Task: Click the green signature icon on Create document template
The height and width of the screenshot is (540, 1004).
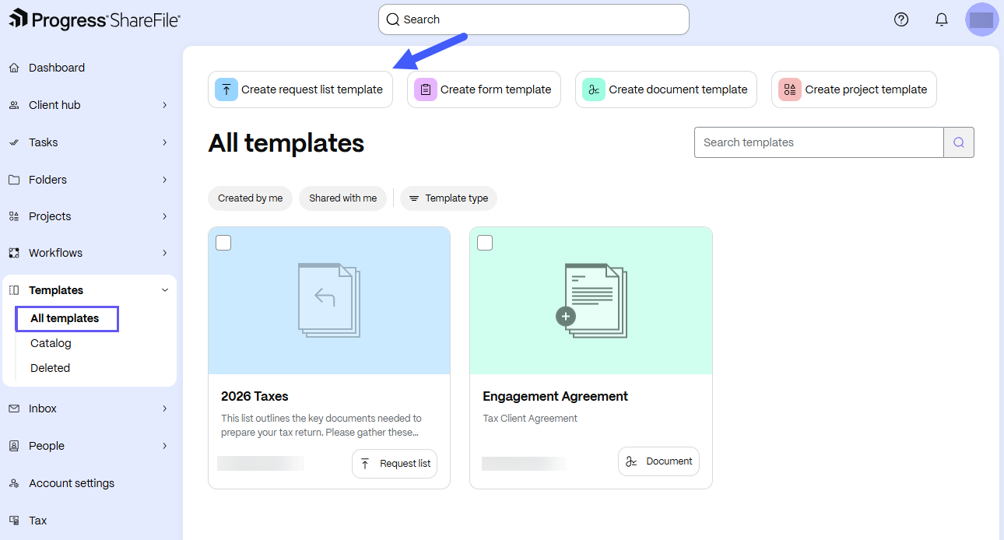Action: (594, 89)
